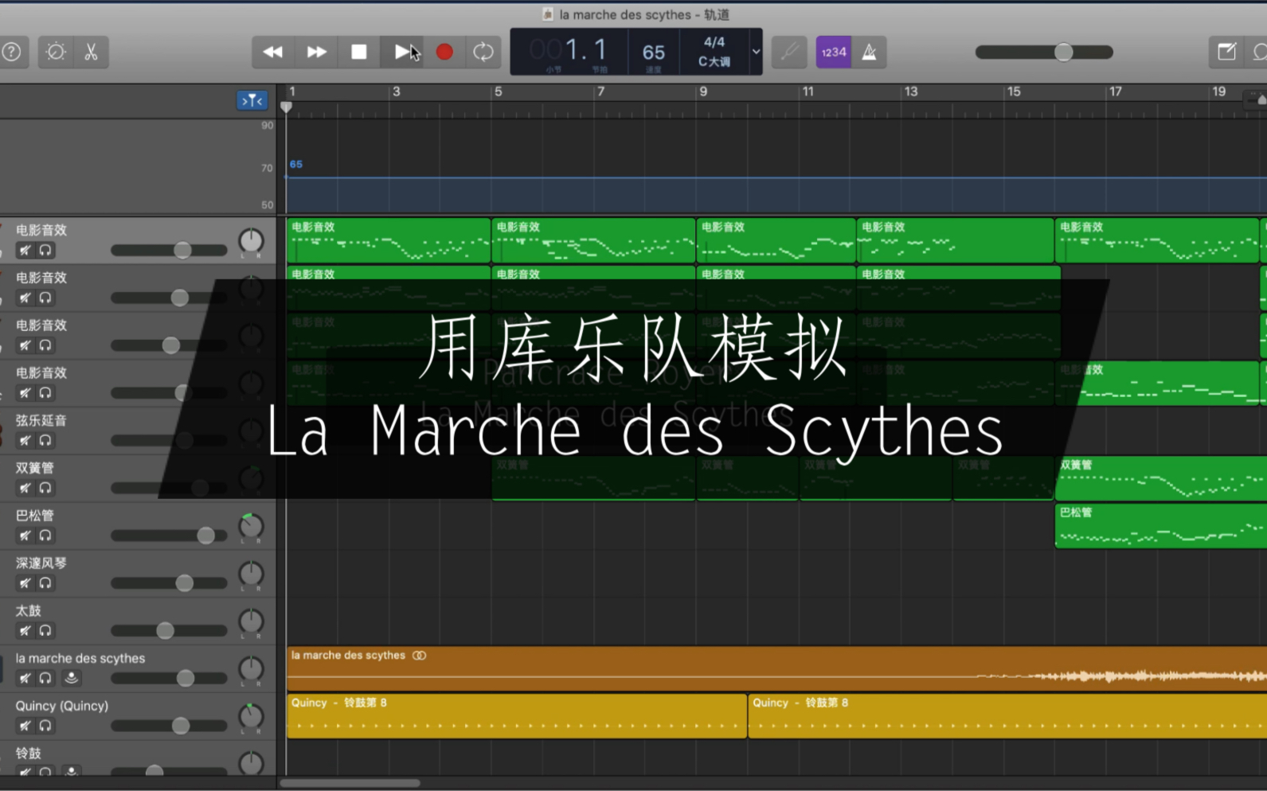This screenshot has width=1267, height=791.
Task: Click the C大调 key signature popup
Action: [x=714, y=61]
